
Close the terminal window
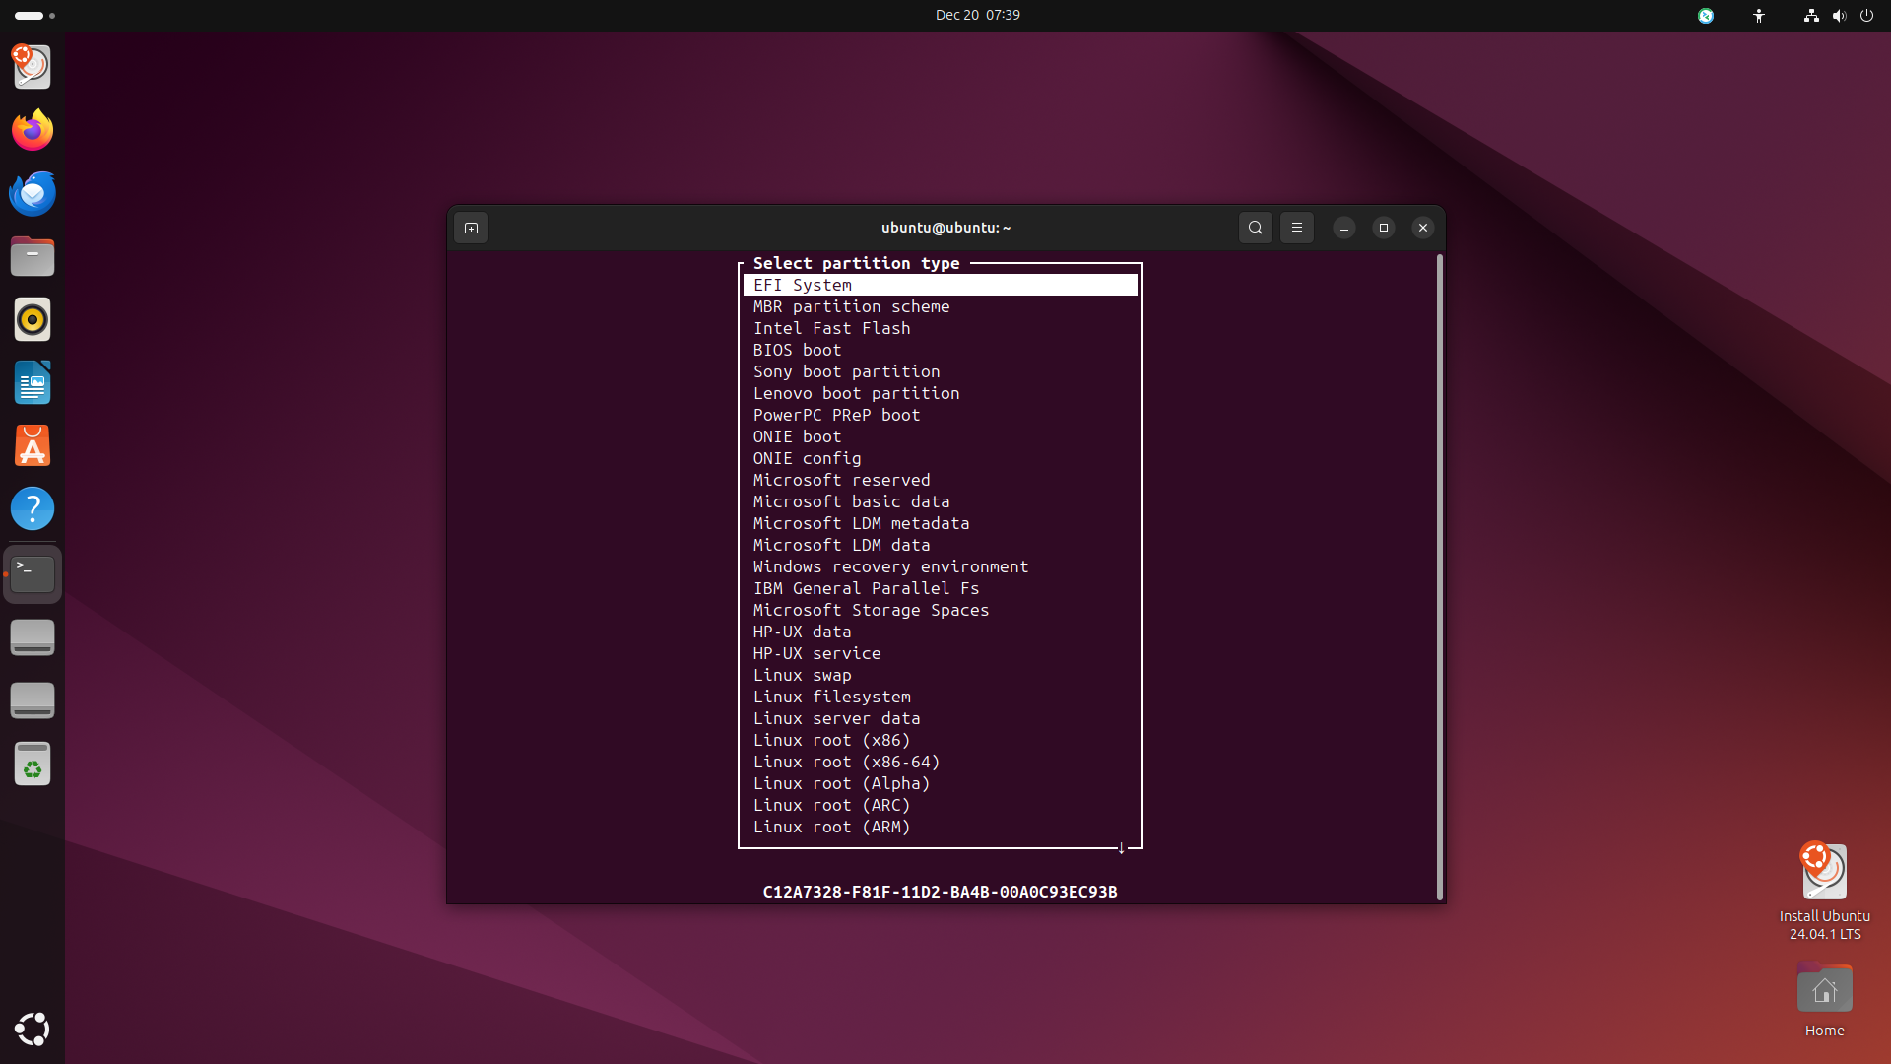[x=1422, y=228]
